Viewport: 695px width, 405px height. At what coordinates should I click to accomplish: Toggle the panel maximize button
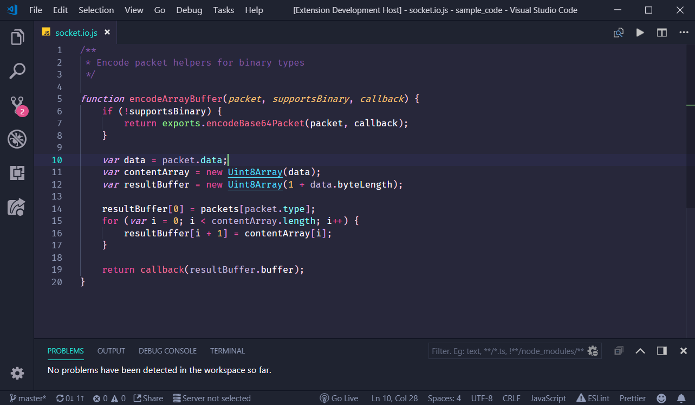(x=661, y=351)
